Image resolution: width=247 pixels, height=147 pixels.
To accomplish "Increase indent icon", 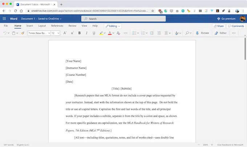I will pyautogui.click(x=159, y=33).
